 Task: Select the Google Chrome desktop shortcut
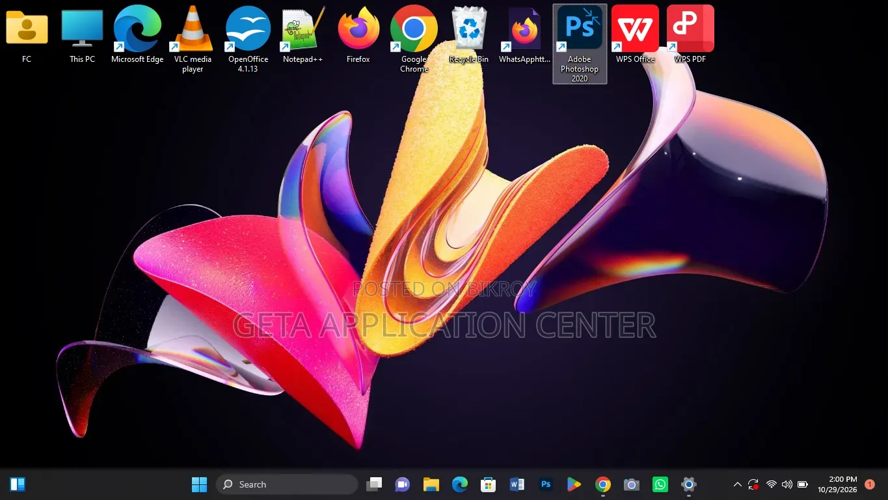pos(414,38)
